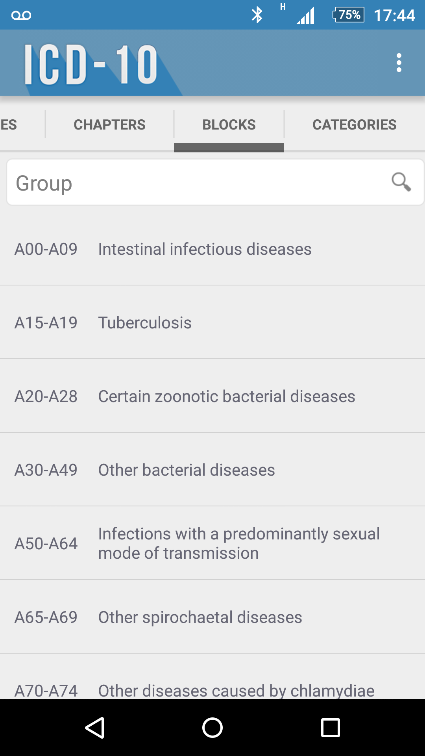Image resolution: width=425 pixels, height=756 pixels.
Task: Select the Blocks tab
Action: 229,125
